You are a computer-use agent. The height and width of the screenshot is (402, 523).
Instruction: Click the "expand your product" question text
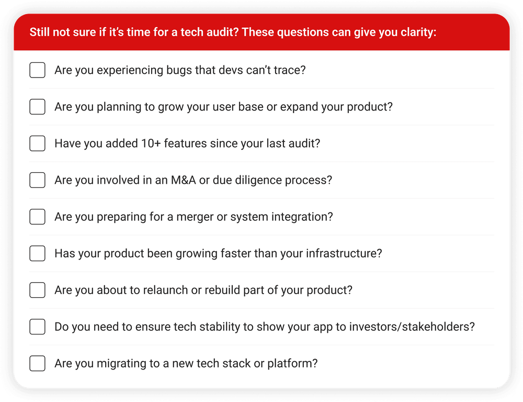pos(223,107)
